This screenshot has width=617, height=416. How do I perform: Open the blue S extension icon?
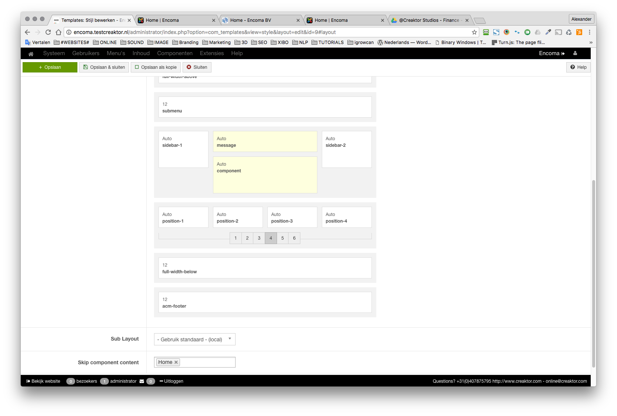pos(496,32)
